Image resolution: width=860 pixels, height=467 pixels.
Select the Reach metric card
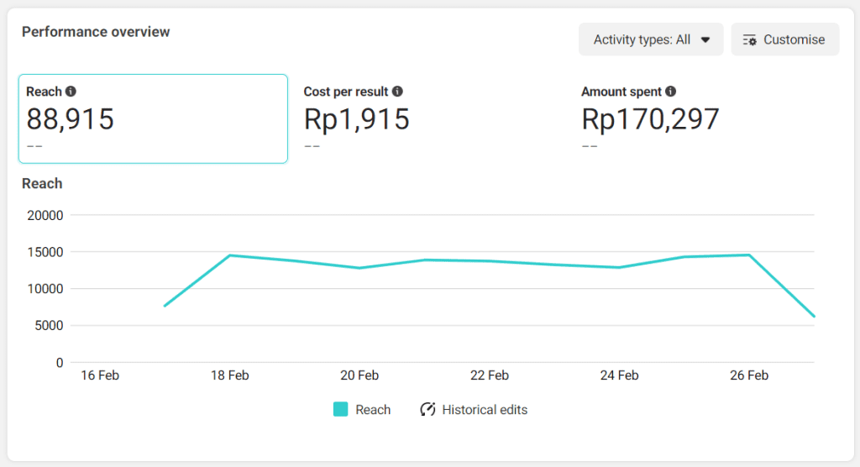153,118
